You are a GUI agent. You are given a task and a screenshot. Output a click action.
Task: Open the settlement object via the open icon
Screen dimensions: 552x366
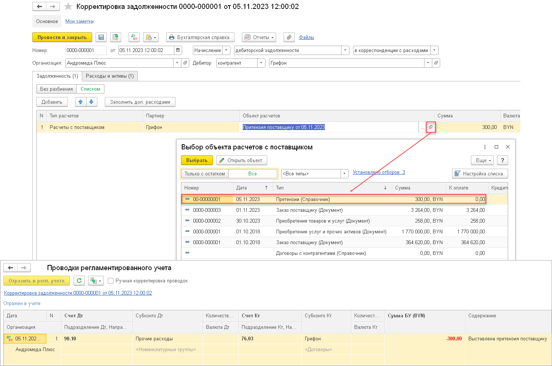click(430, 127)
